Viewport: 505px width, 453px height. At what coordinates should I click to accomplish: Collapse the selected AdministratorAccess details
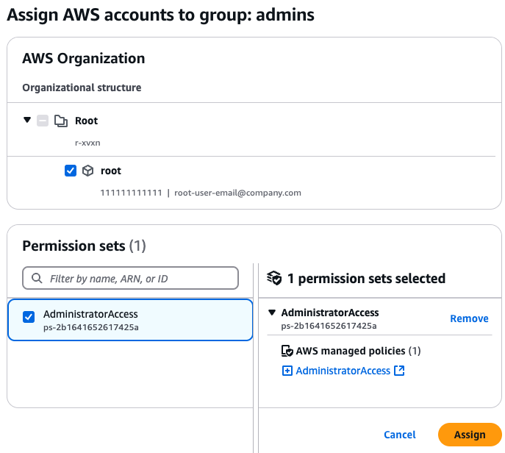point(272,313)
